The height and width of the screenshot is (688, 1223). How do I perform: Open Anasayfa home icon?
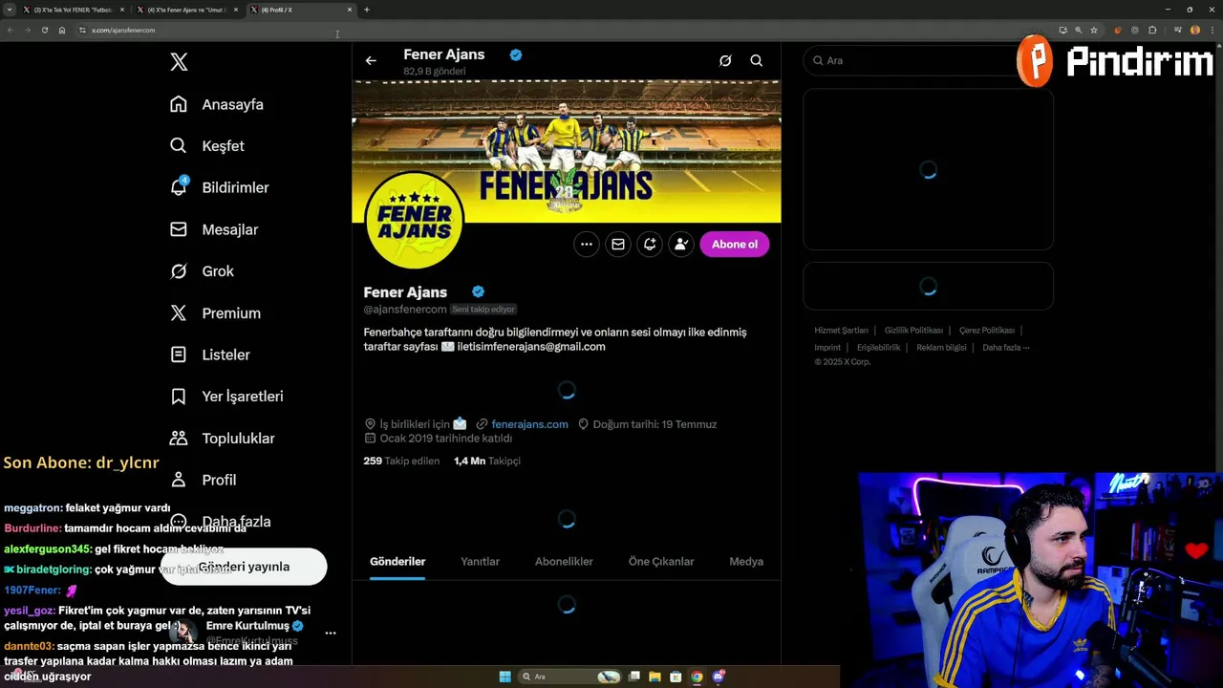[179, 104]
